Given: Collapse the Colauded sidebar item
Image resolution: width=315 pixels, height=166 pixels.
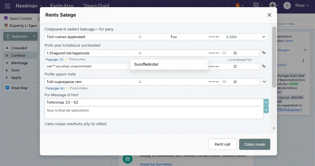Looking at the screenshot, I should [20, 48].
